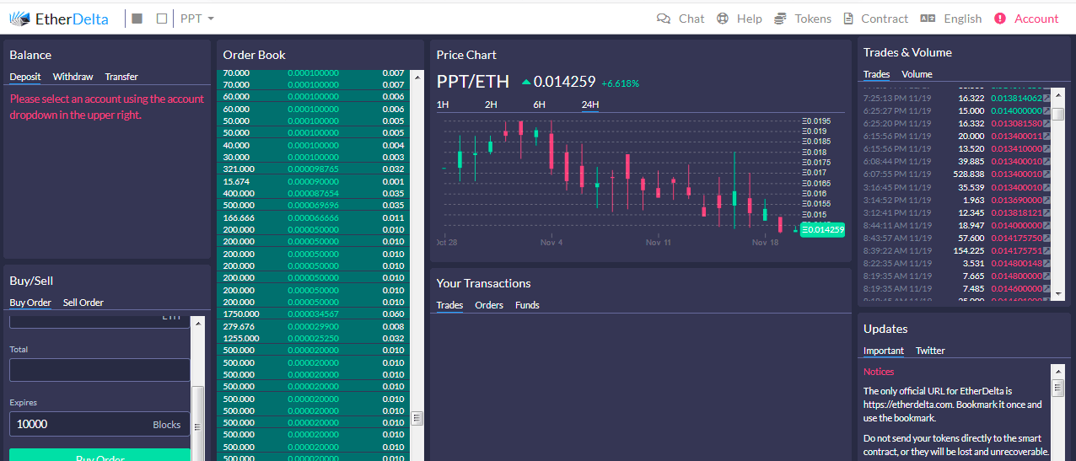Click Order Book scroll-up arrow
This screenshot has width=1076, height=461.
416,76
